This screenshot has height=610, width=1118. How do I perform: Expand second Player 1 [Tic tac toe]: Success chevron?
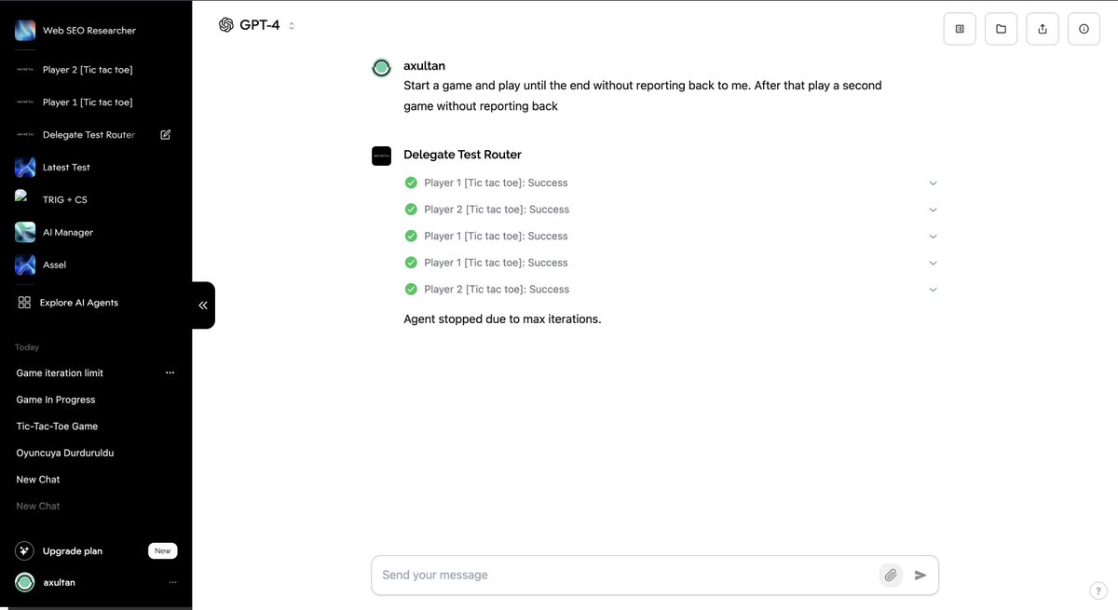coord(934,237)
